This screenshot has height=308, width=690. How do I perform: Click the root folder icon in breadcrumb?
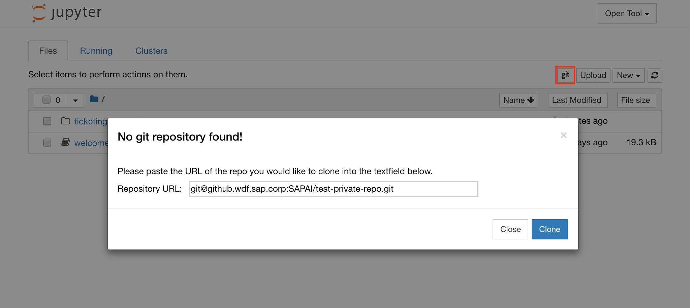point(94,99)
